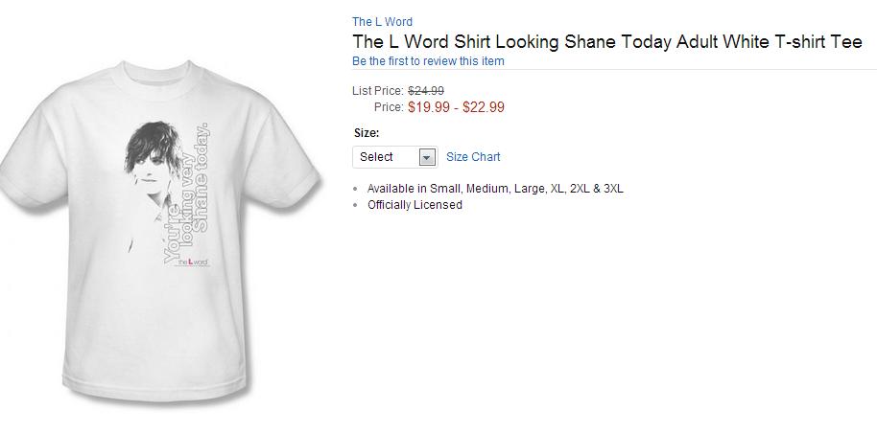Click the 'List Price:' label

coord(378,91)
